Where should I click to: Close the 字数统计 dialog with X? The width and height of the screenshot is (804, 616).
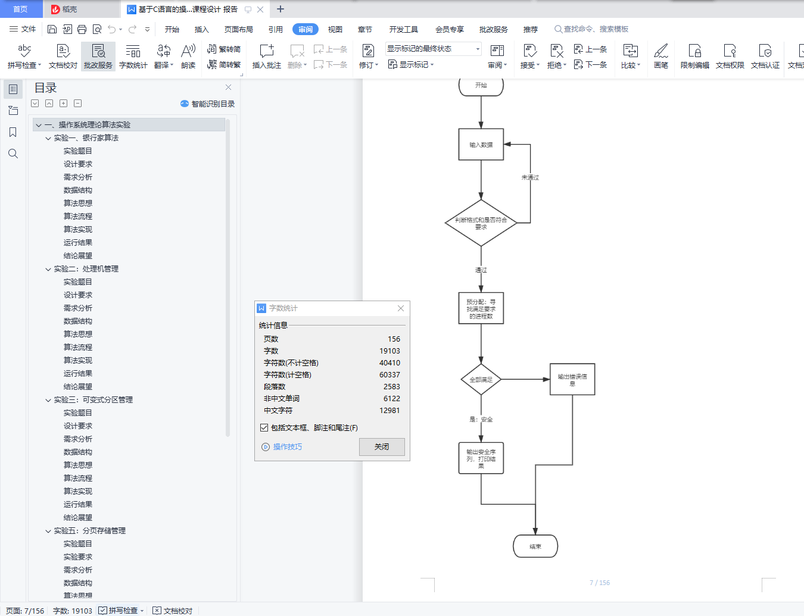[401, 308]
